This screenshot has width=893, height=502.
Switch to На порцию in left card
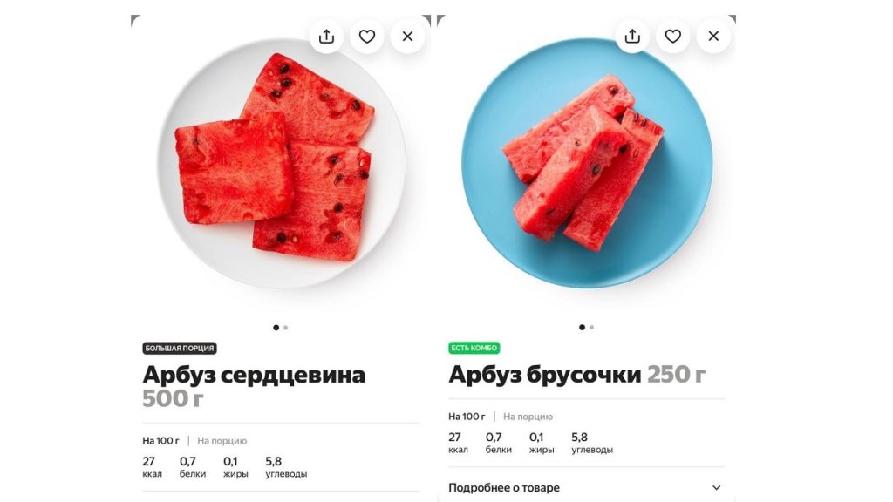(222, 440)
